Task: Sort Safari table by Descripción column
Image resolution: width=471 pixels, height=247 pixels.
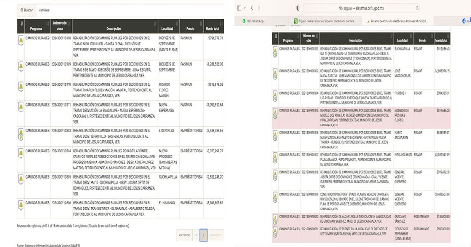Action: (x=356, y=38)
